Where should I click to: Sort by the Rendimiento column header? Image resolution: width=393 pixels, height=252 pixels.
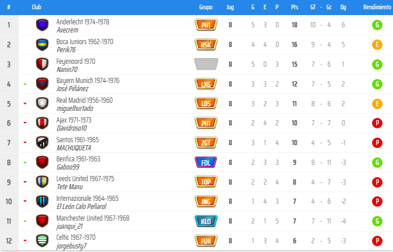(x=377, y=7)
